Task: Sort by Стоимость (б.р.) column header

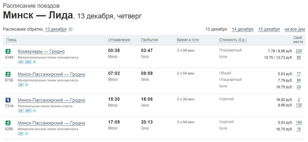Action: click(233, 40)
